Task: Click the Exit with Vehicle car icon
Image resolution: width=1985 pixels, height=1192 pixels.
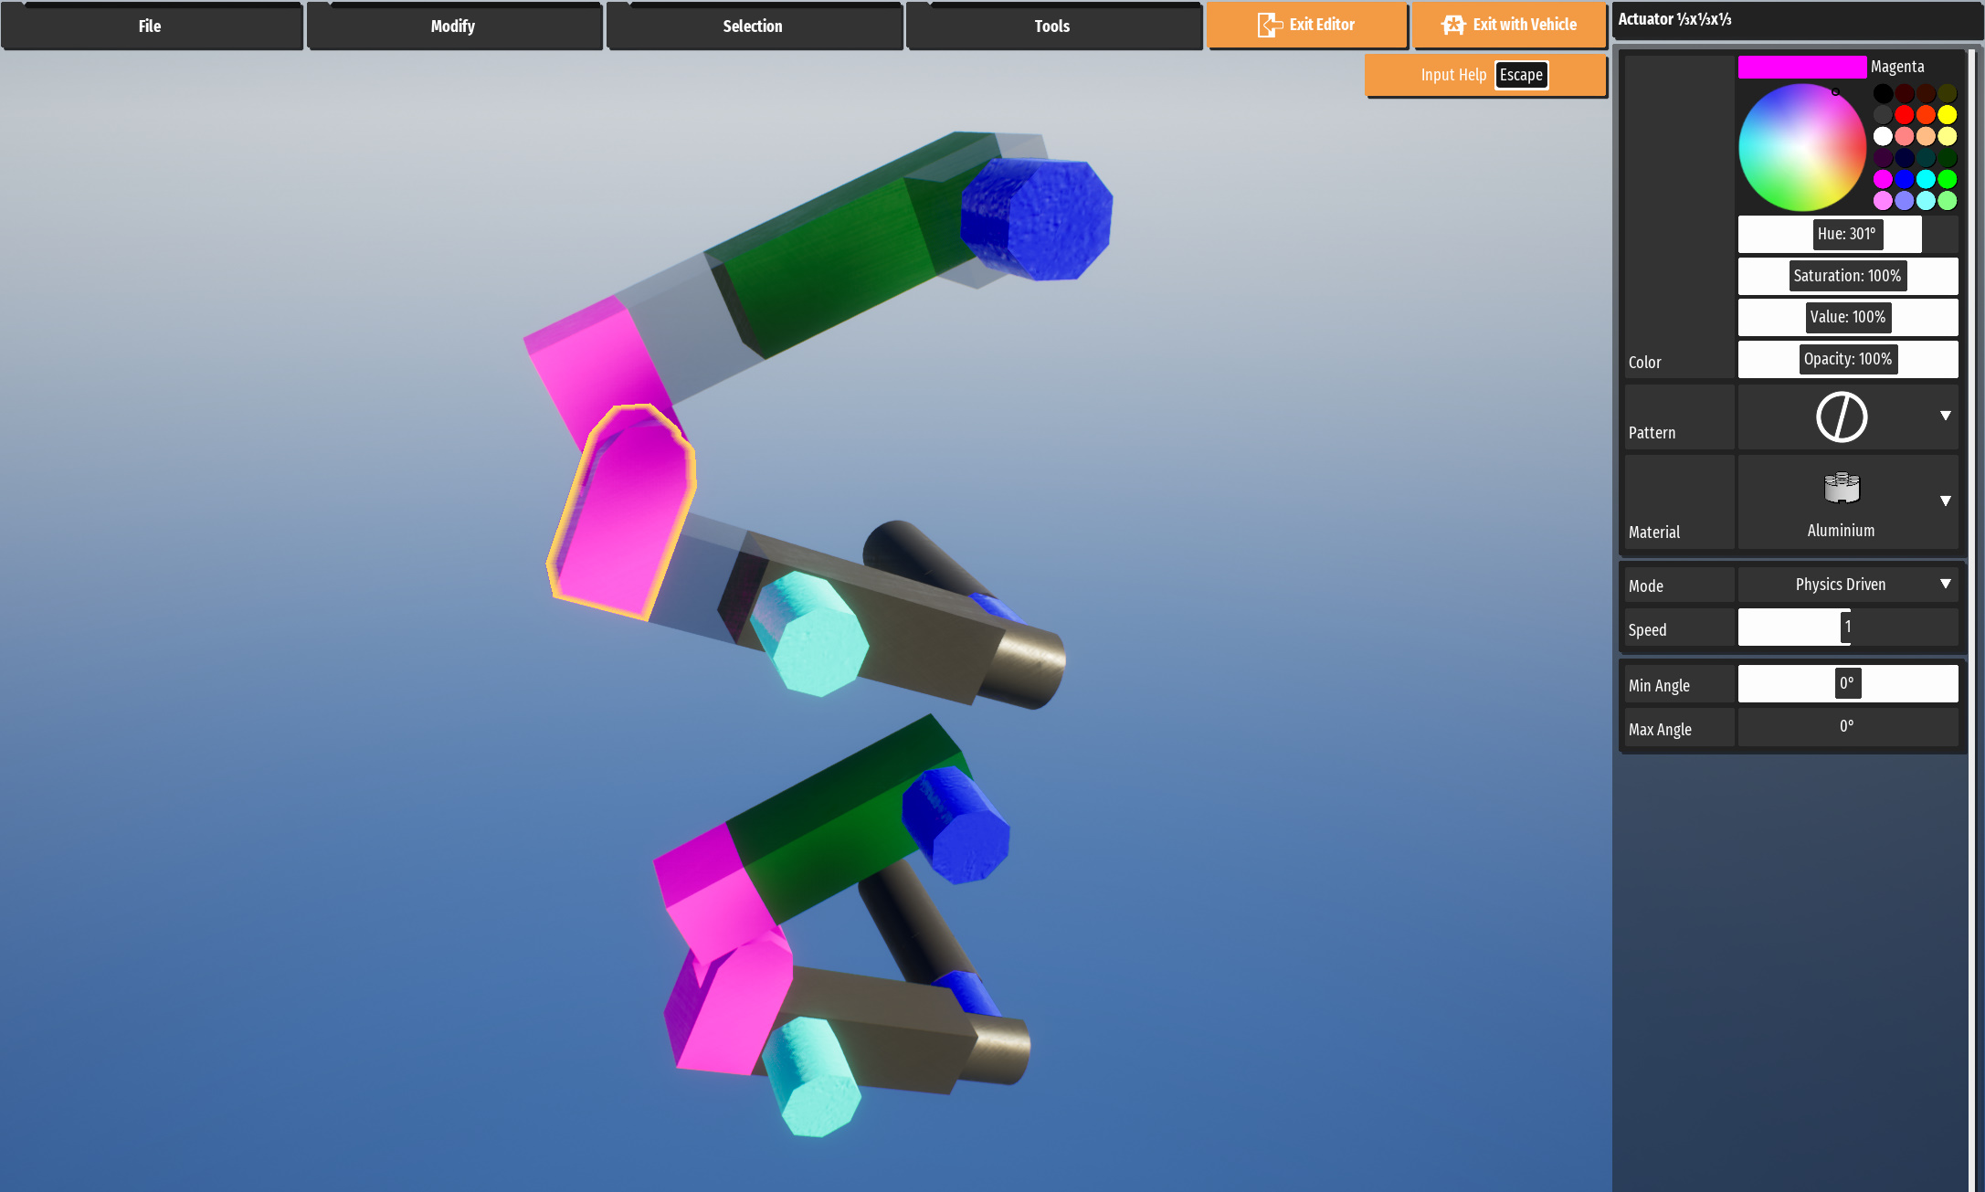Action: (x=1452, y=25)
